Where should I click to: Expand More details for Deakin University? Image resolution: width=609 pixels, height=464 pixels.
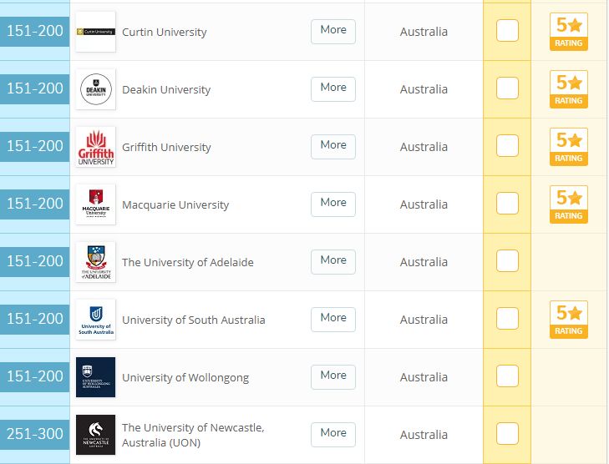(x=333, y=88)
